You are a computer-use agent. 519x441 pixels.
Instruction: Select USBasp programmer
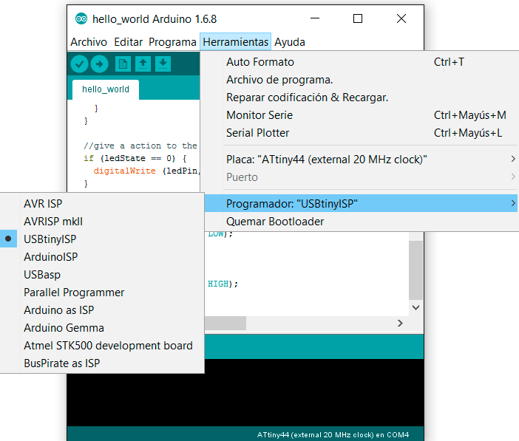tap(102, 275)
